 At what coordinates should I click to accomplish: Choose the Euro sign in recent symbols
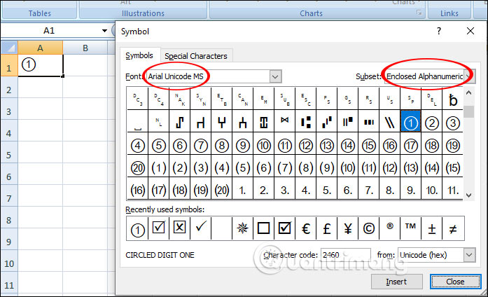306,228
